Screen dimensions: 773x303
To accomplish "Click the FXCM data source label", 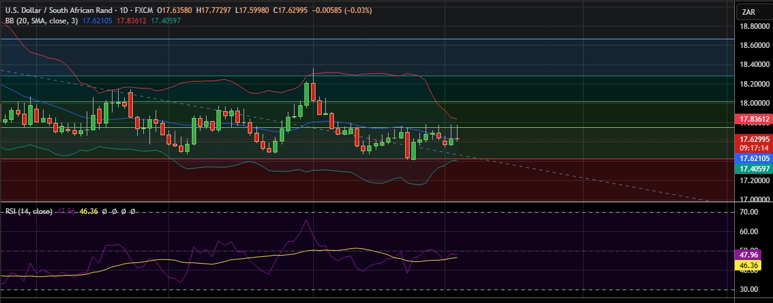I will (143, 10).
